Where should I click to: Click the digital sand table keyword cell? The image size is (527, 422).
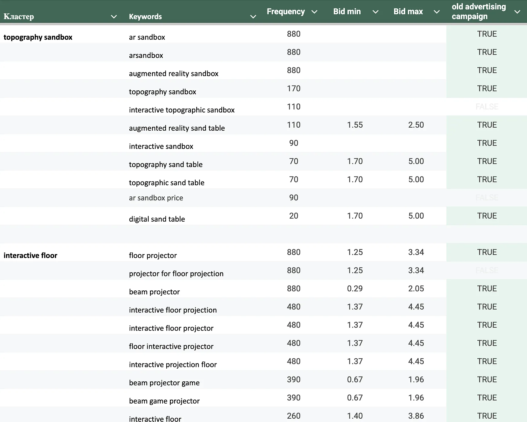click(157, 219)
